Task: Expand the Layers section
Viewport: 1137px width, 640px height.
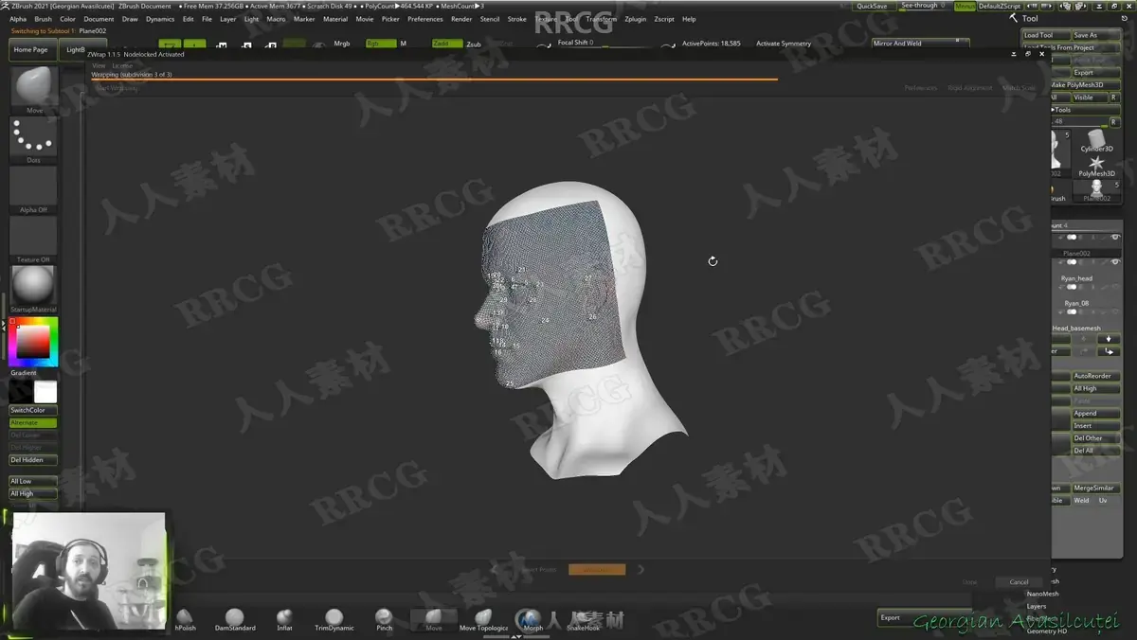Action: coord(1037,606)
